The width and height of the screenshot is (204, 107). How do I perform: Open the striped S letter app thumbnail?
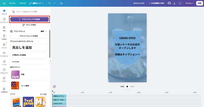[x=16, y=102]
